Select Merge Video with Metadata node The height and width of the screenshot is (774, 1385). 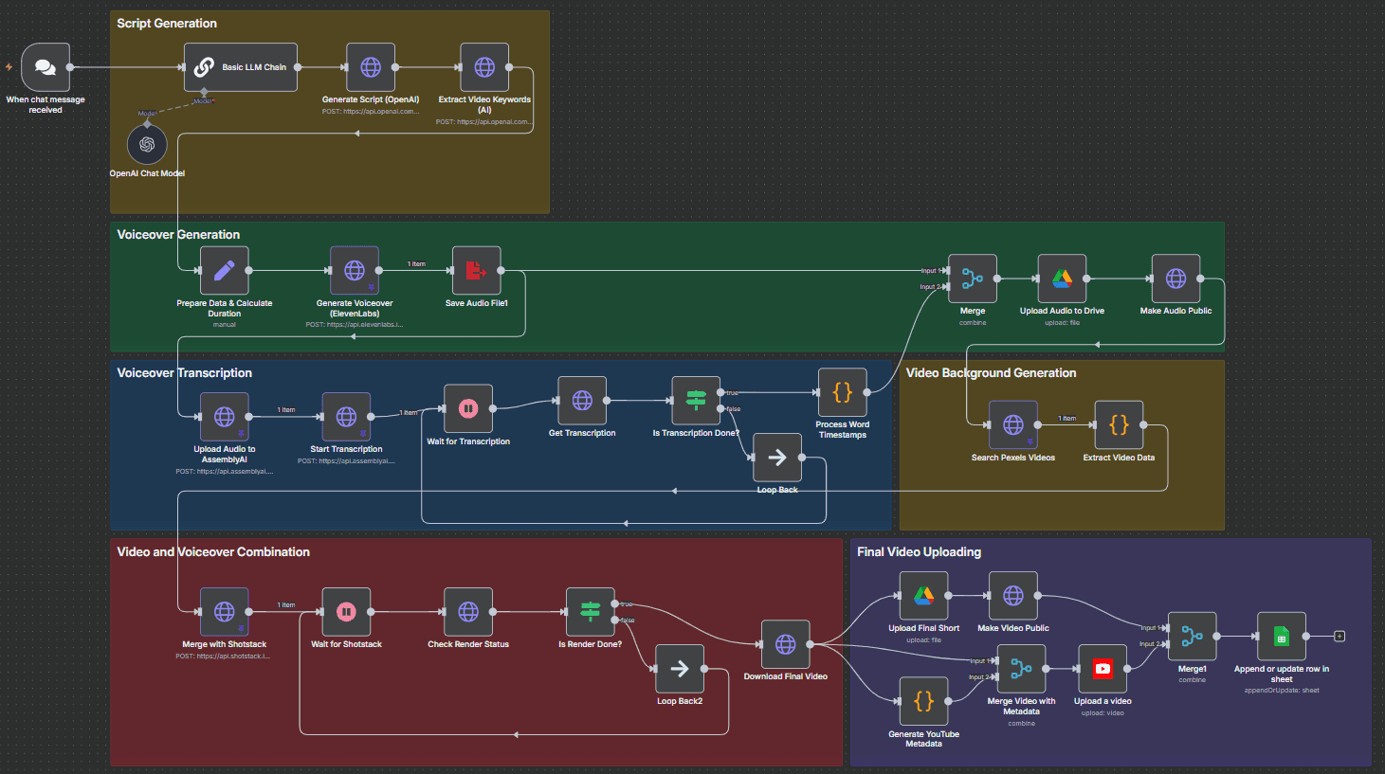click(x=1021, y=669)
